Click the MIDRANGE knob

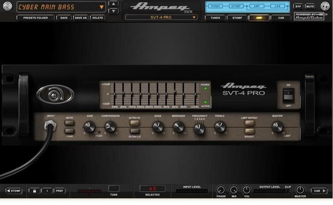(x=179, y=127)
